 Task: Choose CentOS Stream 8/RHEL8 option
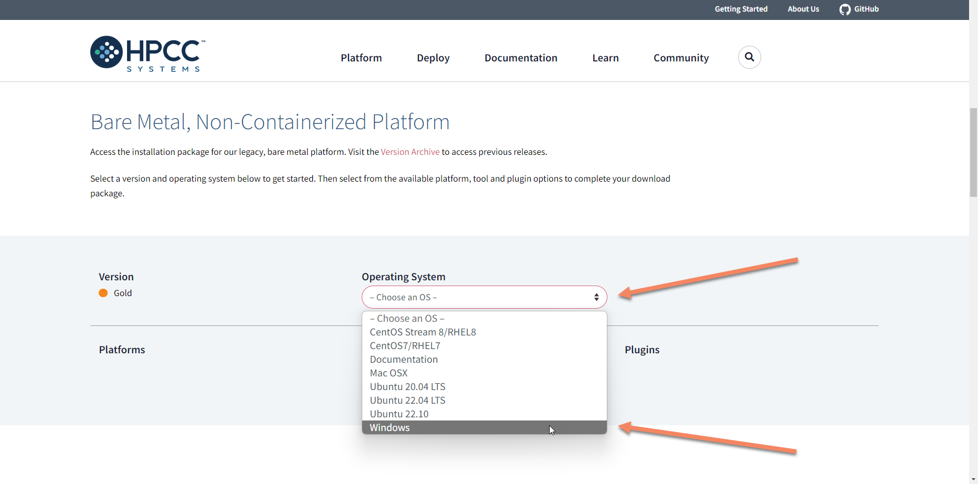pyautogui.click(x=423, y=332)
